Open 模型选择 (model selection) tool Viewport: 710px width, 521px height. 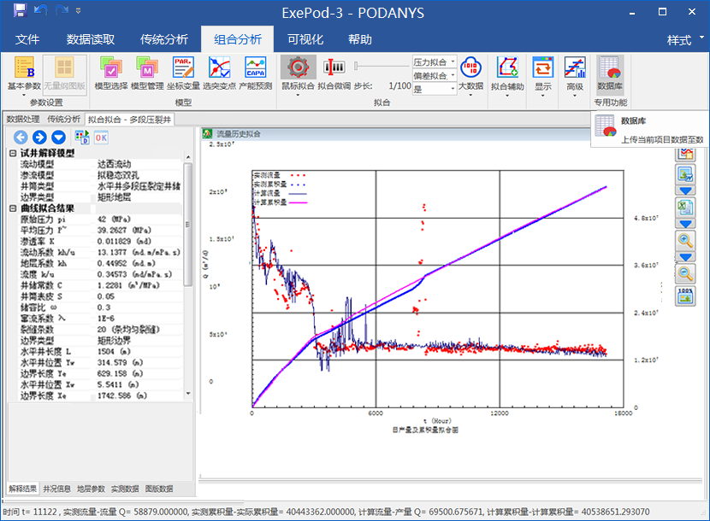[x=110, y=69]
